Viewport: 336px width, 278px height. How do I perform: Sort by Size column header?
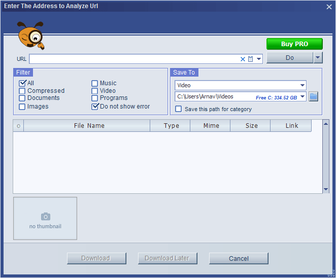250,125
